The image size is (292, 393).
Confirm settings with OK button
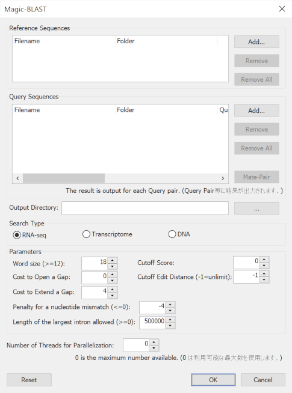pos(213,380)
